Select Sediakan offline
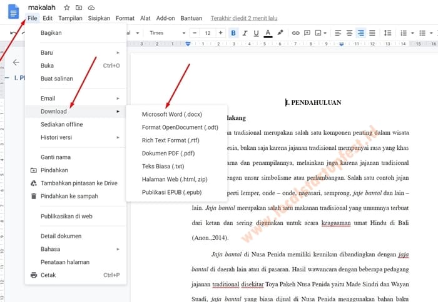This screenshot has width=438, height=302. (76, 124)
